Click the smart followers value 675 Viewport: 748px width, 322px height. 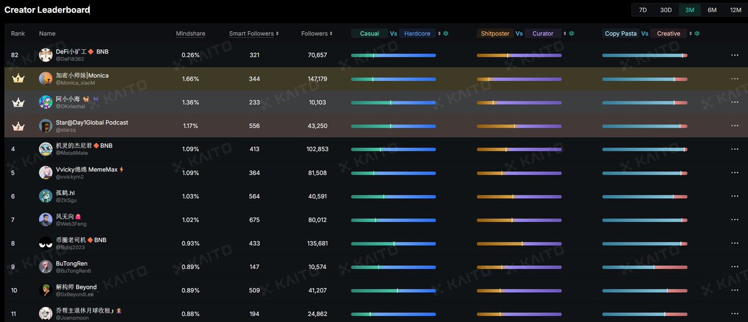(254, 220)
